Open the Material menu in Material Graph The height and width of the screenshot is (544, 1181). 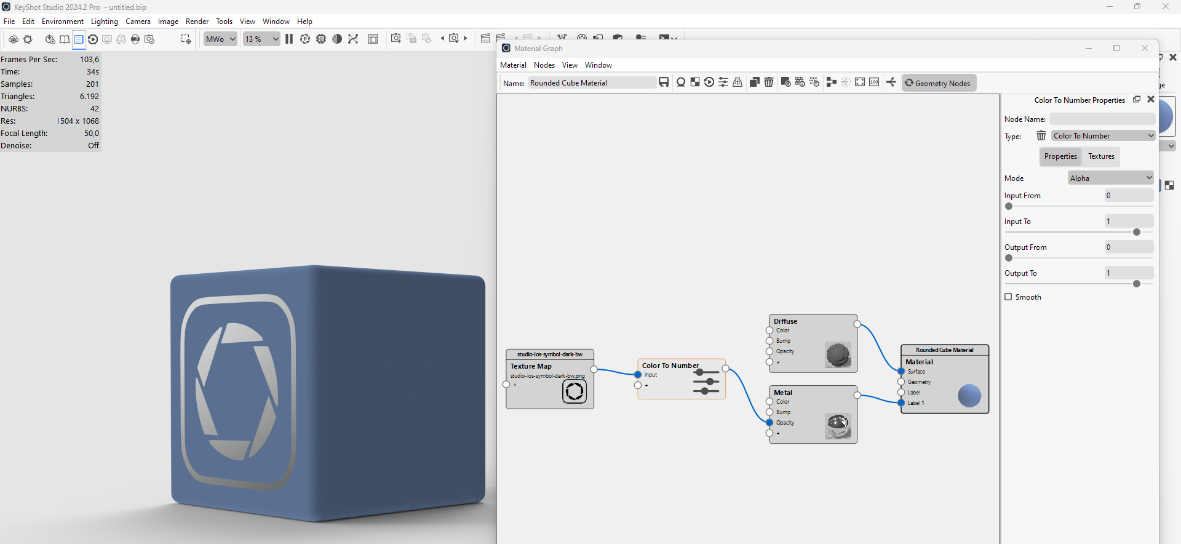click(x=514, y=65)
